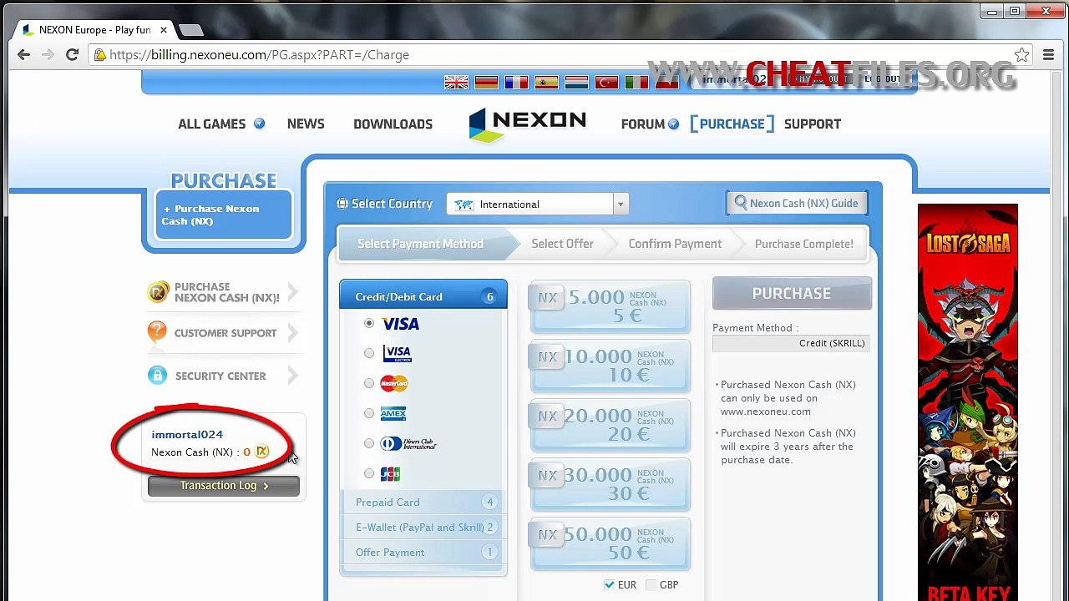The height and width of the screenshot is (601, 1069).
Task: Switch site language using the UK flag
Action: 456,82
